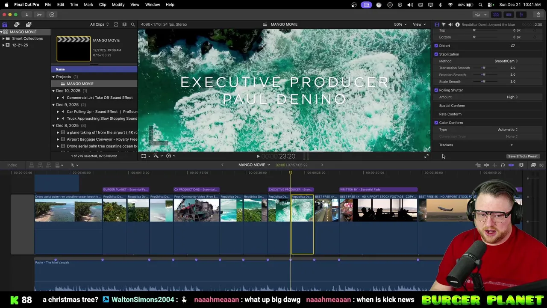
Task: Collapse the Projects disclosure triangle
Action: [x=53, y=77]
